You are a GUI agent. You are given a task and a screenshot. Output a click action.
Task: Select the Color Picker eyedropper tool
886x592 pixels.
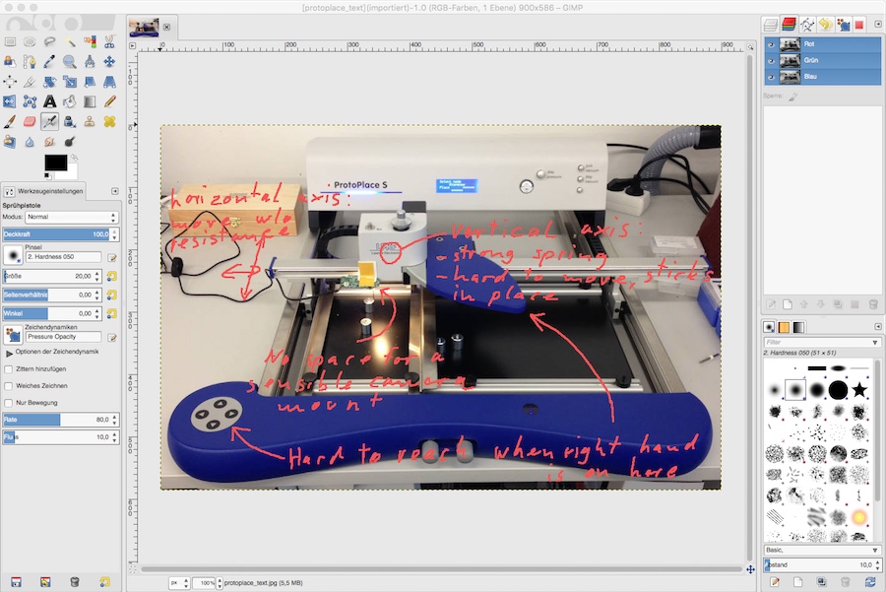coord(50,62)
